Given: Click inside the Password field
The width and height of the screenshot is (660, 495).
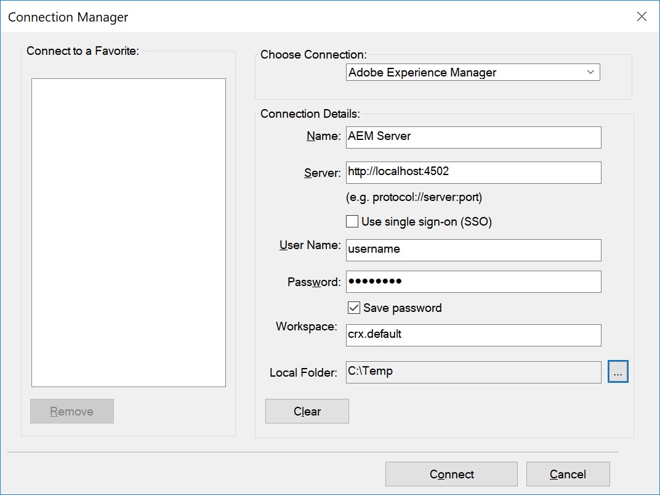Looking at the screenshot, I should 473,282.
